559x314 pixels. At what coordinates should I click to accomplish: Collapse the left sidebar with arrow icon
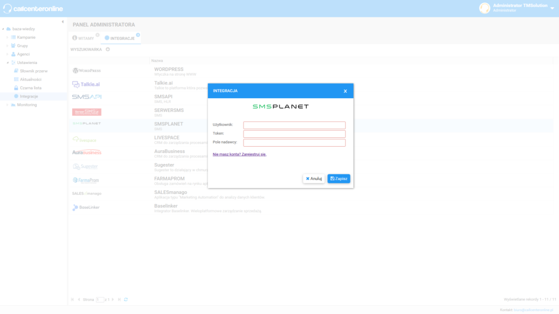[x=62, y=22]
